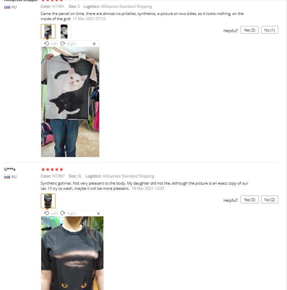
Task: Select second thumbnail of NT-961 review
Action: click(x=64, y=31)
